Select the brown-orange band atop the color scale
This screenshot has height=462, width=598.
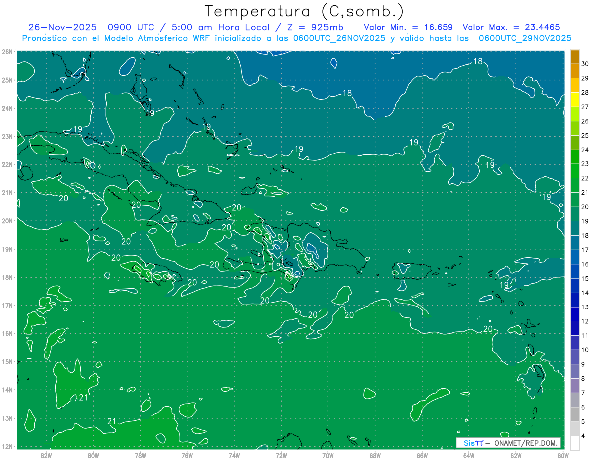coord(575,57)
